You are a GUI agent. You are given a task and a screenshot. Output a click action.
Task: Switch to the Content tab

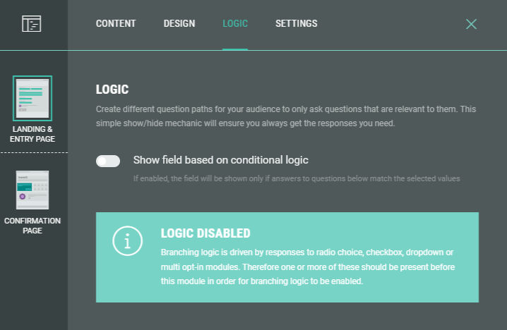click(x=116, y=24)
